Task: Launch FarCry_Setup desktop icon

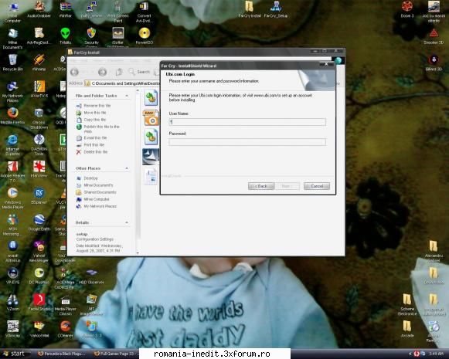Action: [x=275, y=6]
